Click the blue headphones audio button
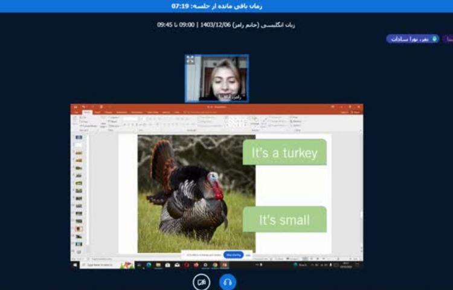Viewport: 453px width, 290px height. click(x=228, y=282)
